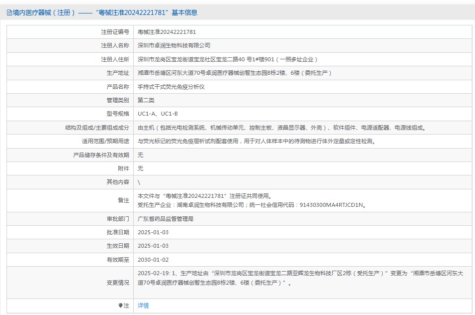Click the 注册人住所 address text

[228, 59]
